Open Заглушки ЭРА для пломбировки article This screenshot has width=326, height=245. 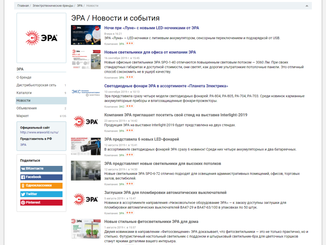click(x=165, y=193)
